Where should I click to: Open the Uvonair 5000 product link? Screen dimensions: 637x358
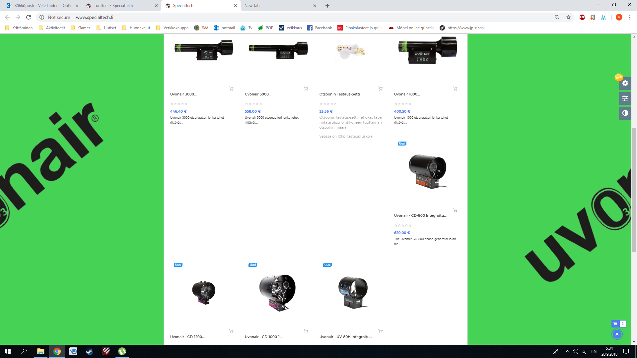click(258, 94)
